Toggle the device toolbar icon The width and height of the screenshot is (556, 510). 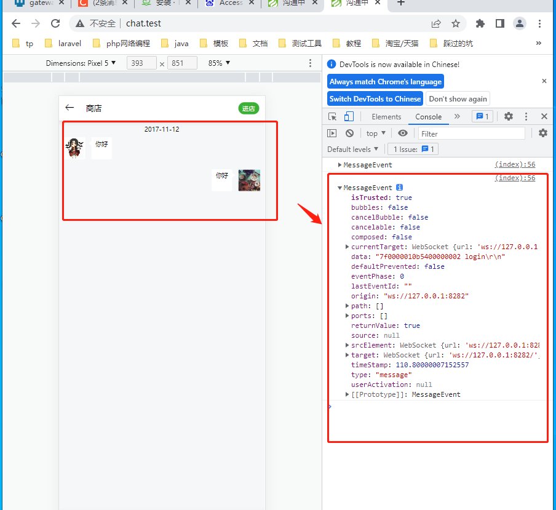point(349,116)
